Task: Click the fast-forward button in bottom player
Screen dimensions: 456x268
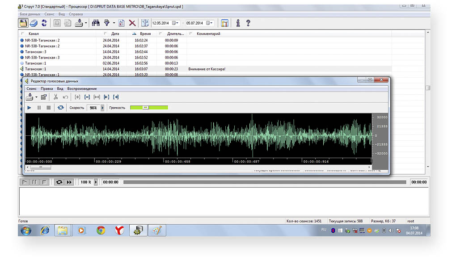Action: (69, 182)
